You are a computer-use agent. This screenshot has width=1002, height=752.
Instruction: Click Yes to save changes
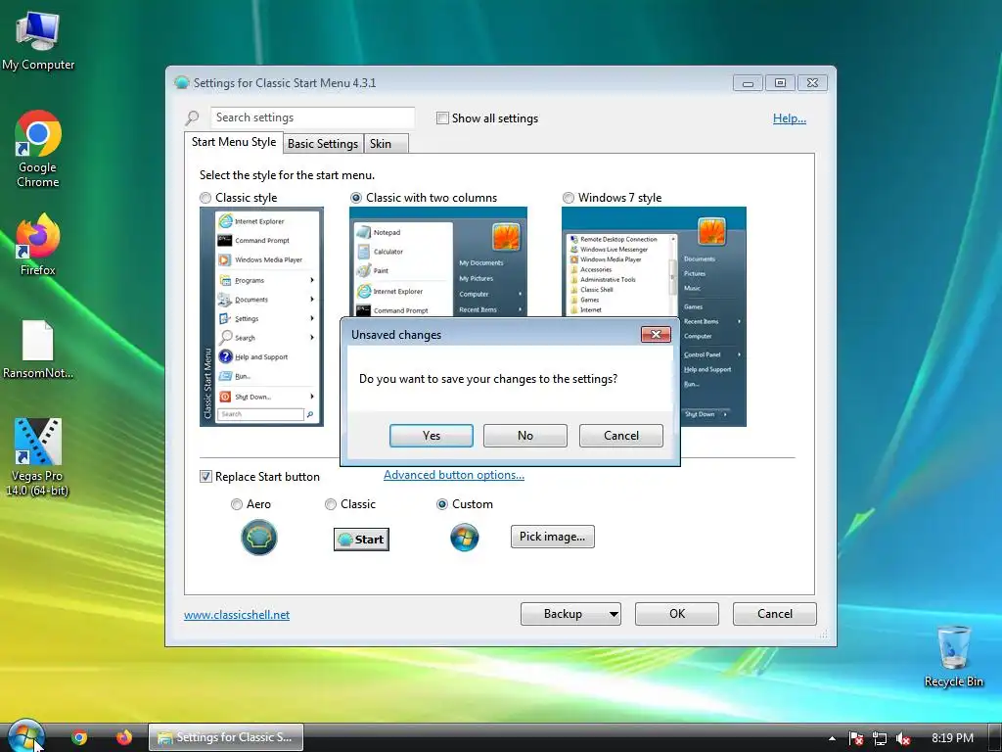(x=432, y=436)
